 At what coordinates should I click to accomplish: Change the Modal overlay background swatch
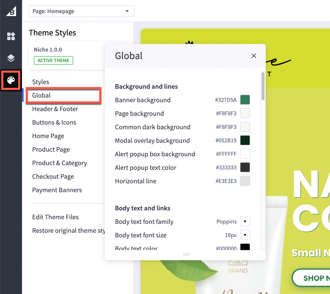click(x=245, y=141)
